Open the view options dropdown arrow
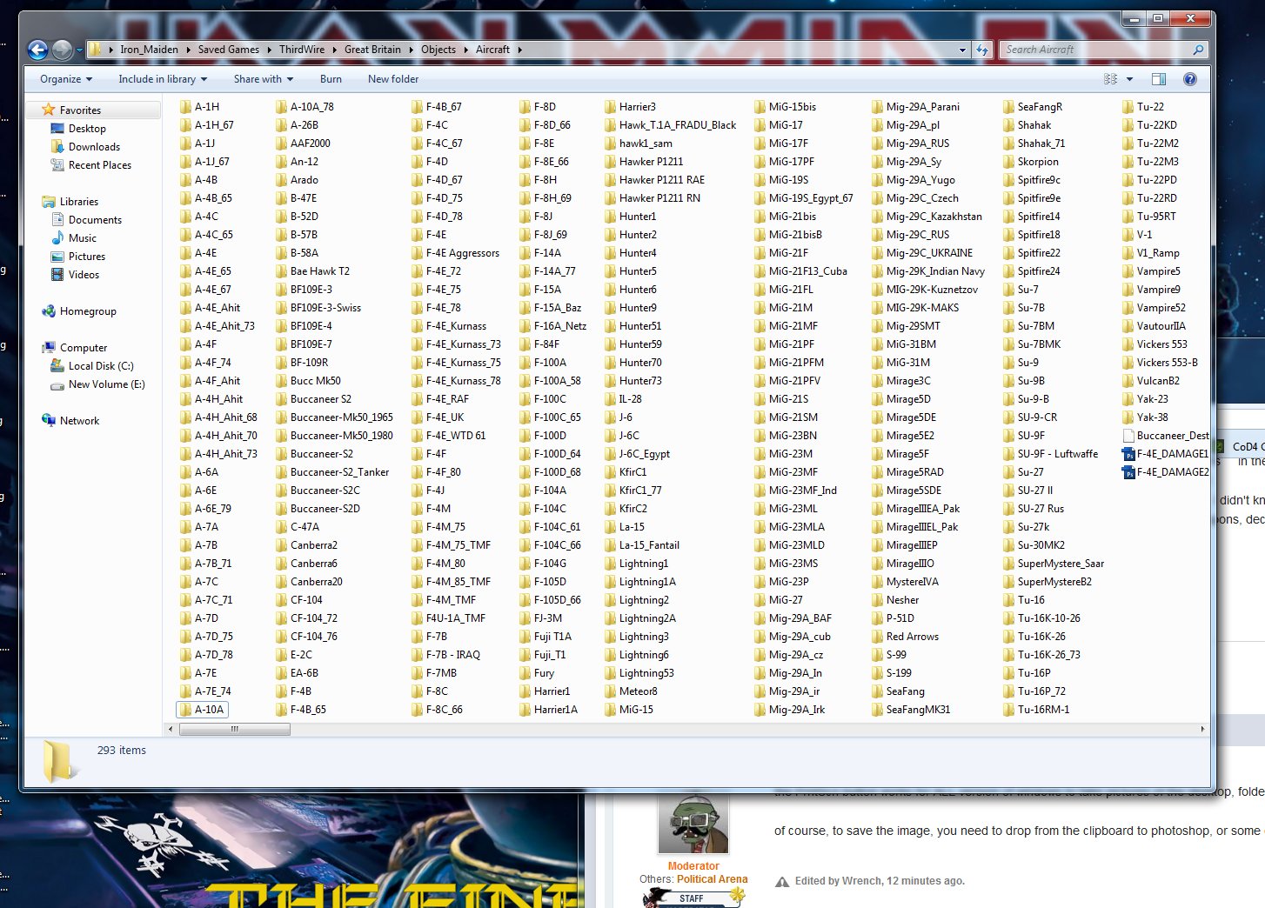The width and height of the screenshot is (1265, 908). click(x=1129, y=79)
